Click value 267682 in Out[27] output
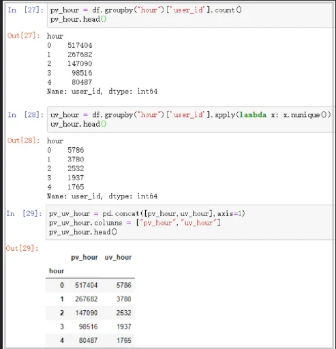This screenshot has height=349, width=336. 80,55
